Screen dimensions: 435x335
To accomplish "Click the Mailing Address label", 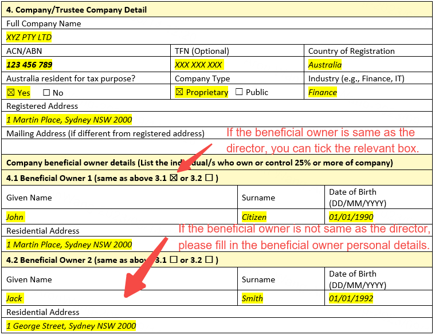I will tap(105, 133).
